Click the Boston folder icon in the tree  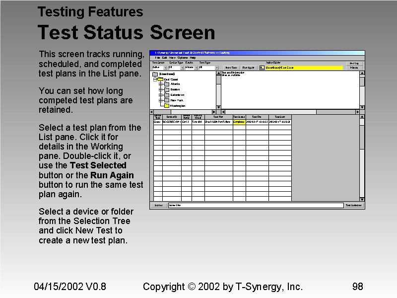pos(166,89)
